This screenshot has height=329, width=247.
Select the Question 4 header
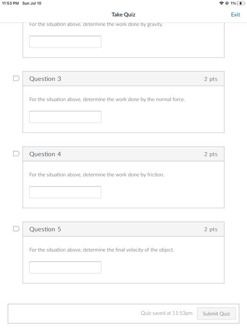123,154
